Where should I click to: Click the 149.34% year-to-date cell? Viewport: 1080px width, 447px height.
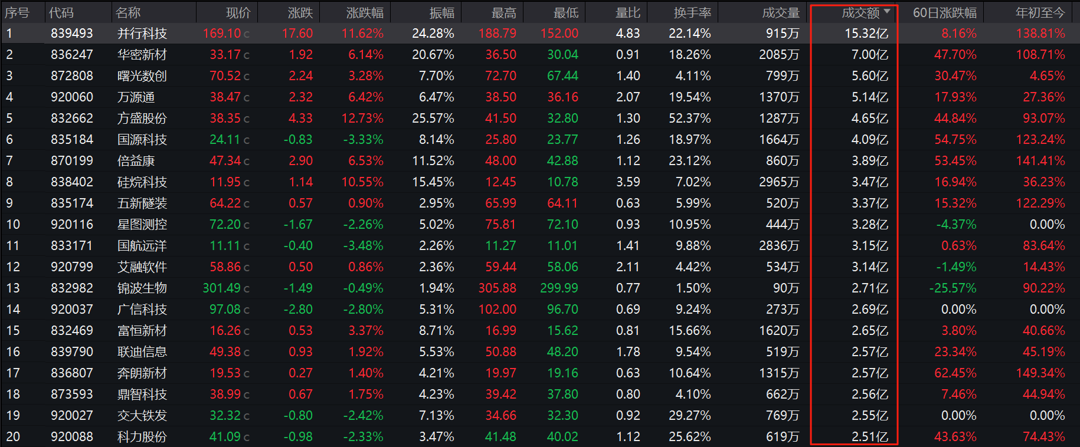[1040, 373]
